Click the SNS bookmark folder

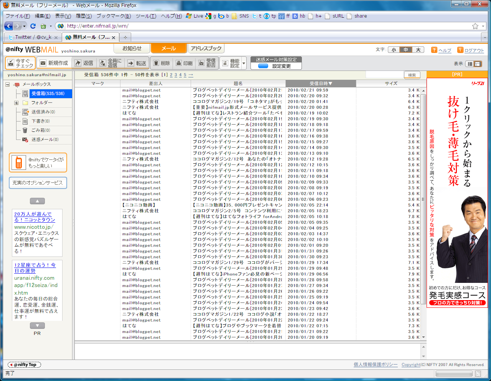(x=241, y=16)
